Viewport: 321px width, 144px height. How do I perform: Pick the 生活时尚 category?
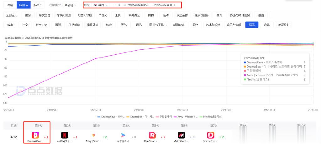74,25
